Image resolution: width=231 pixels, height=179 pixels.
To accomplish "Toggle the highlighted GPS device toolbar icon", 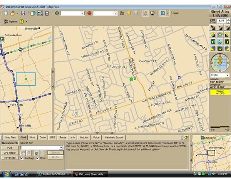I will coord(146,13).
